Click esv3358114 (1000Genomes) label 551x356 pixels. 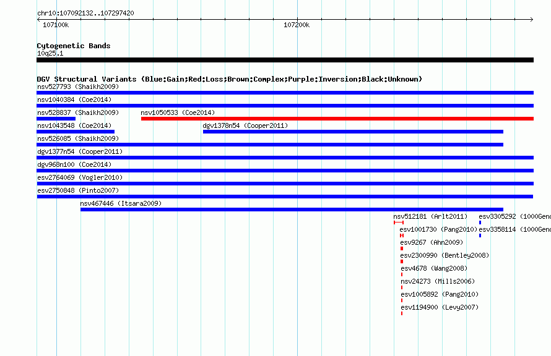(x=515, y=229)
